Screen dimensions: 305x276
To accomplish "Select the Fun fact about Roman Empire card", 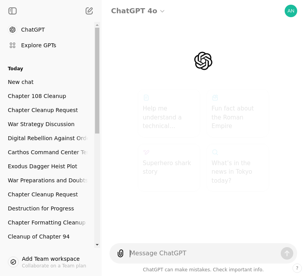I will coord(237,113).
